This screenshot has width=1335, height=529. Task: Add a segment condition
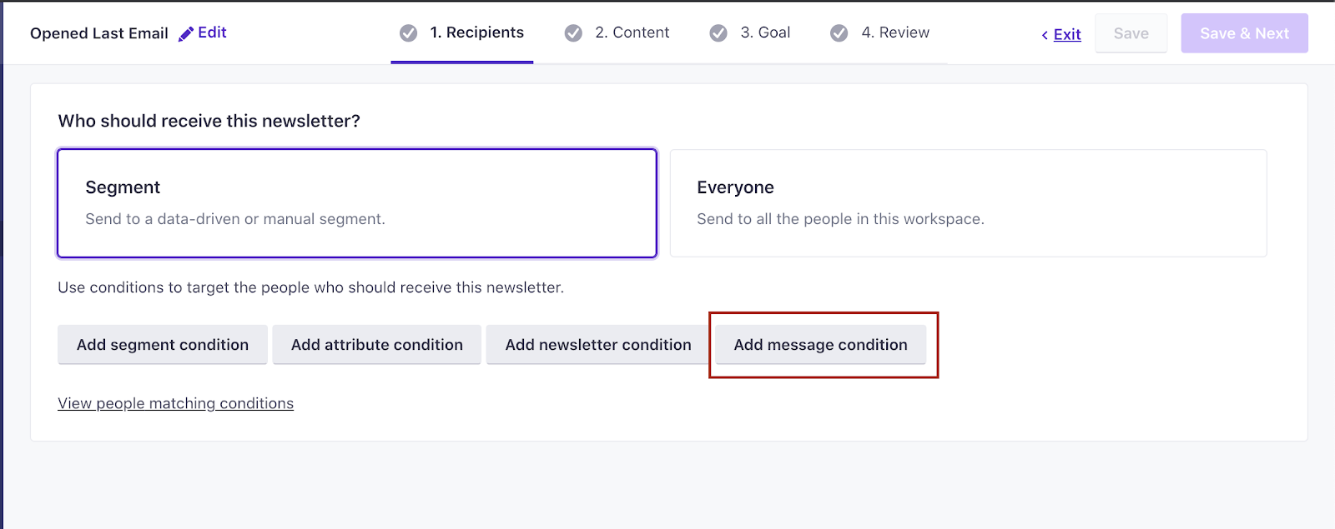pyautogui.click(x=163, y=345)
